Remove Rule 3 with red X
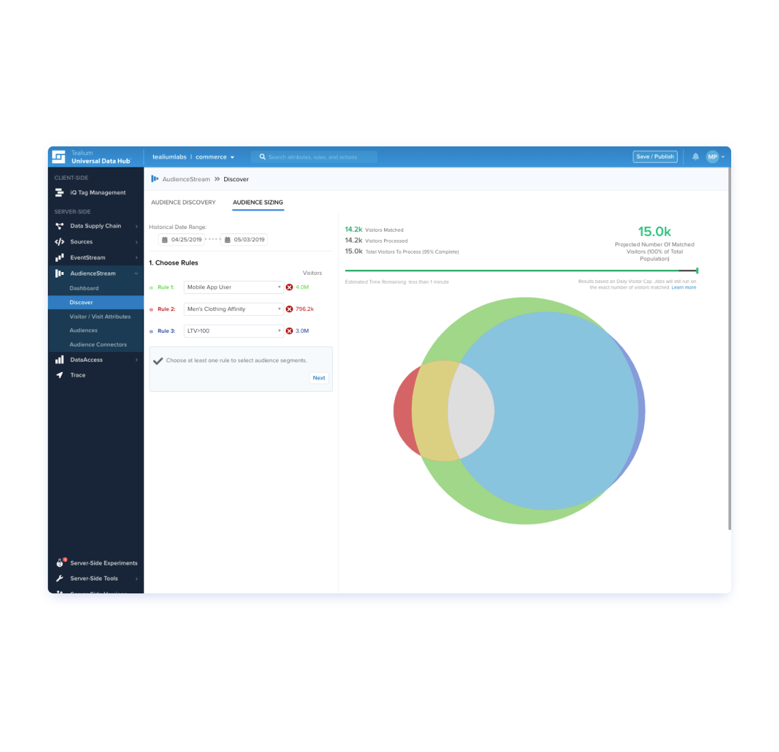 pyautogui.click(x=289, y=331)
